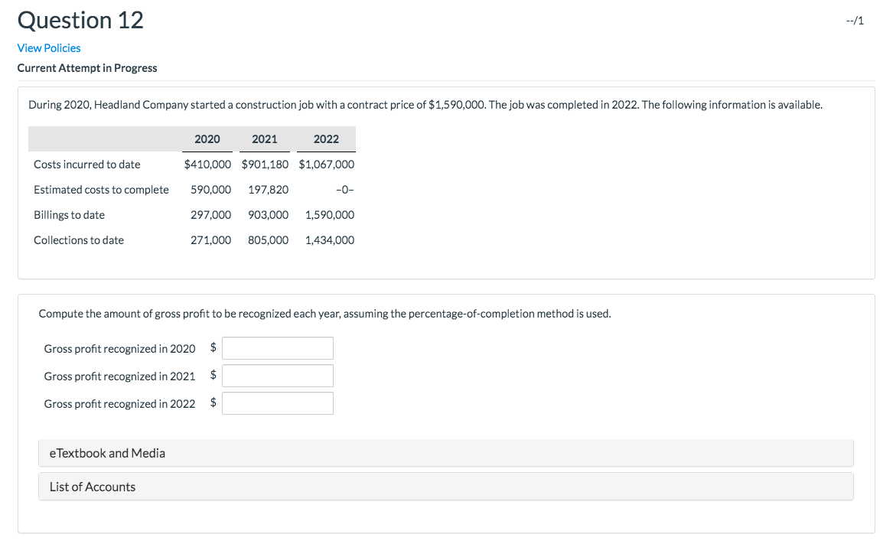Viewport: 880px width, 541px height.
Task: Select the Collections to date row
Action: click(x=78, y=240)
